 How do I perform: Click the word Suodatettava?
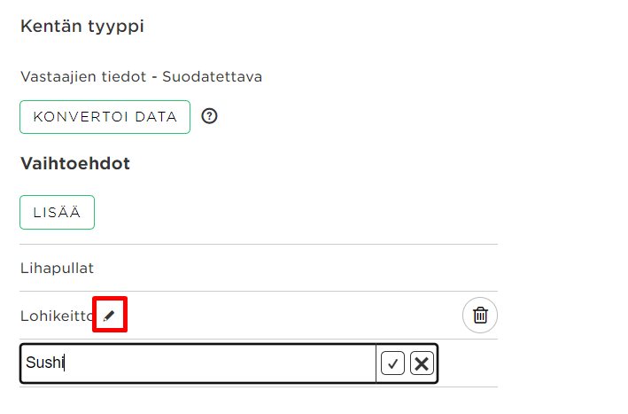[x=212, y=76]
